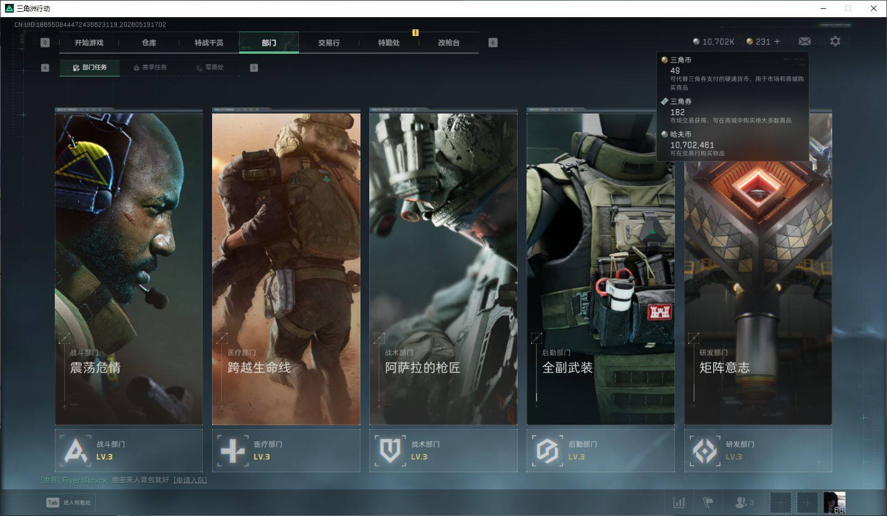887x516 pixels.
Task: Click the 战斗部门 LV.3 button
Action: pyautogui.click(x=128, y=451)
